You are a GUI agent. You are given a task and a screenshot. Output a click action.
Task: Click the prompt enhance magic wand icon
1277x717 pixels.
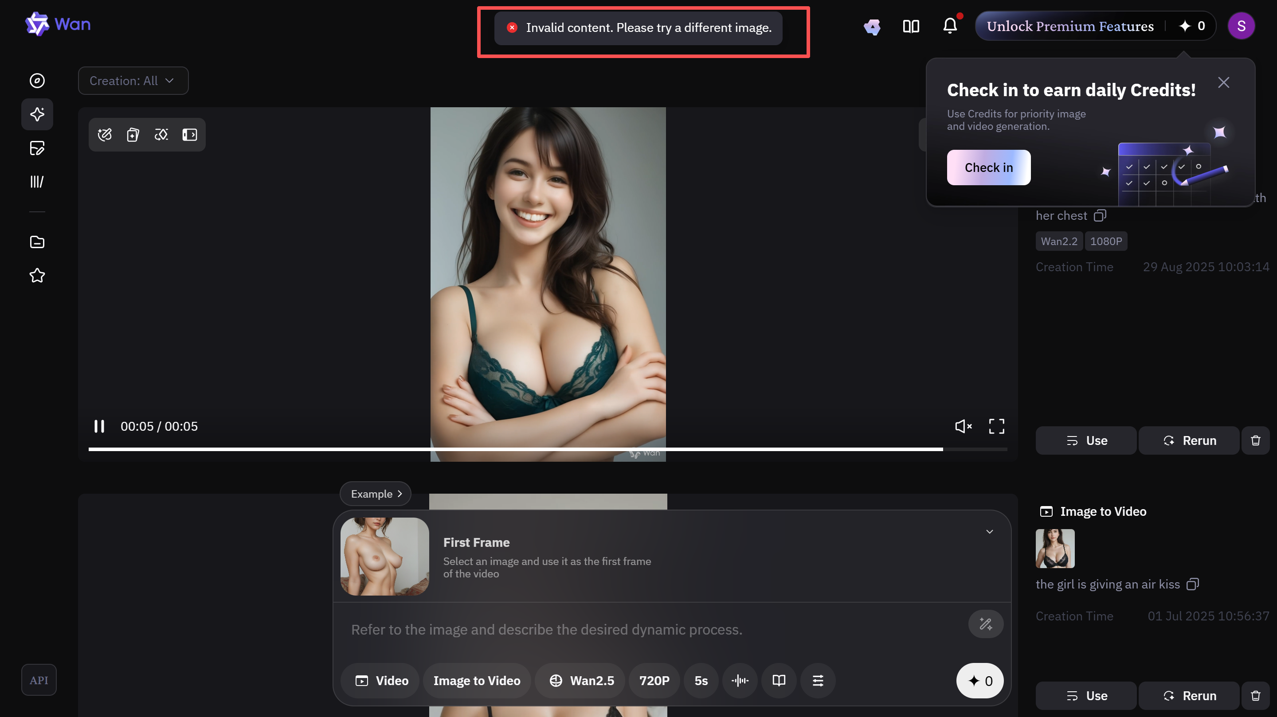pyautogui.click(x=986, y=624)
